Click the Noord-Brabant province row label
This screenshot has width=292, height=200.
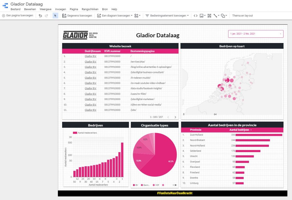click(197, 140)
